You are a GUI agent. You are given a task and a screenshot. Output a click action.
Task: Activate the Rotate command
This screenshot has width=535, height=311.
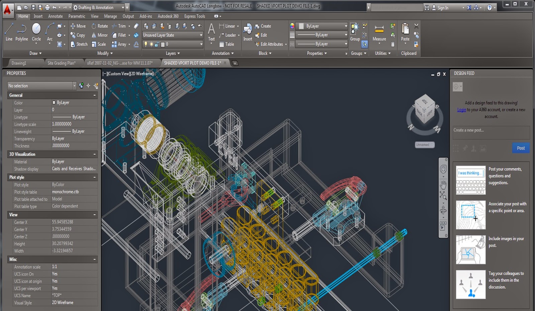tap(100, 26)
